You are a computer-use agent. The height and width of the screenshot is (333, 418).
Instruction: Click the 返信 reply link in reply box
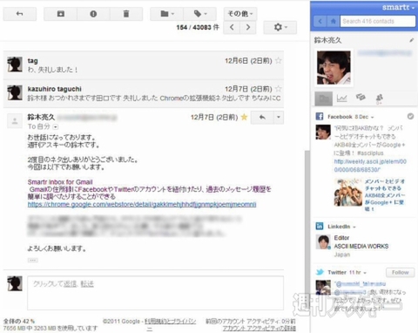click(71, 284)
